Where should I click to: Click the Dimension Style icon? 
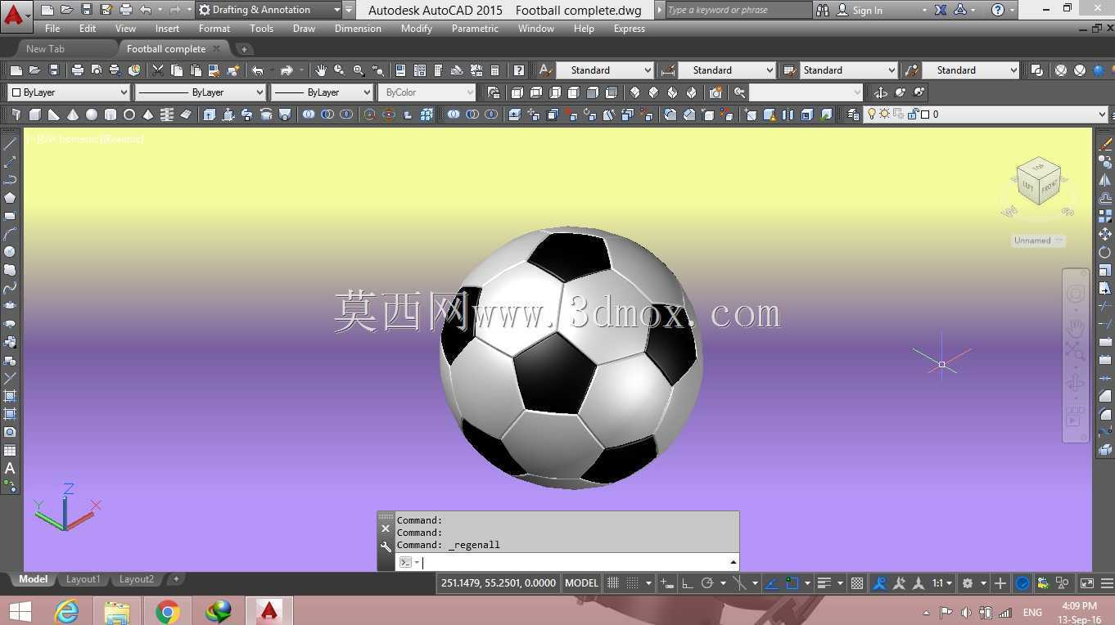point(667,70)
